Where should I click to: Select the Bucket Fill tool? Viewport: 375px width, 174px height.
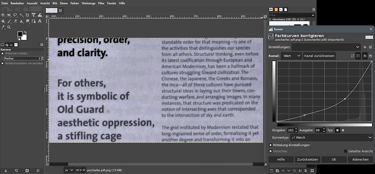(3, 21)
